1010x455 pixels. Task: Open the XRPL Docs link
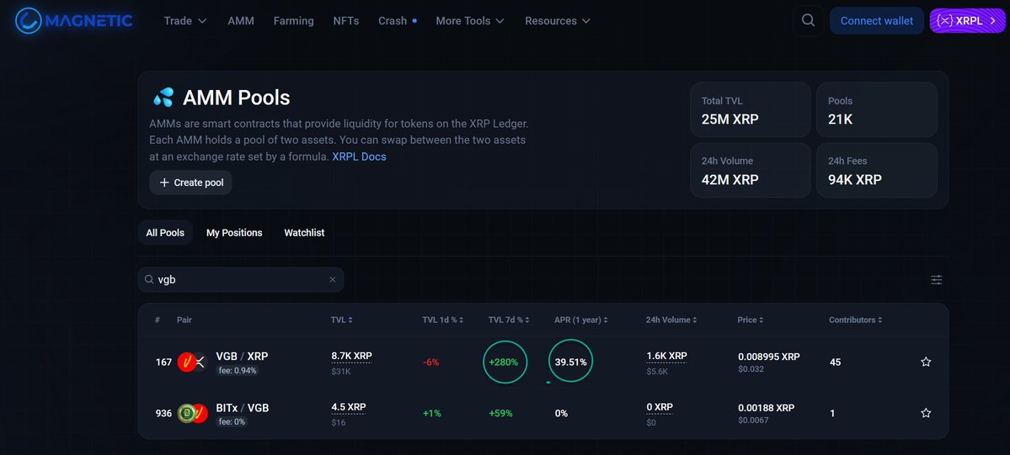(x=359, y=156)
